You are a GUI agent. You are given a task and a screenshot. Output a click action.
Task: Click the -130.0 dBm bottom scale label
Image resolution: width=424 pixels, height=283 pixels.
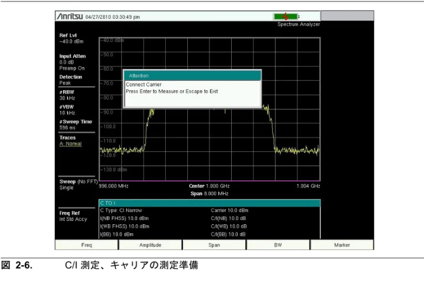tap(114, 169)
